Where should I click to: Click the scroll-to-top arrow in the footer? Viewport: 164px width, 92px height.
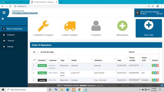click(x=162, y=85)
